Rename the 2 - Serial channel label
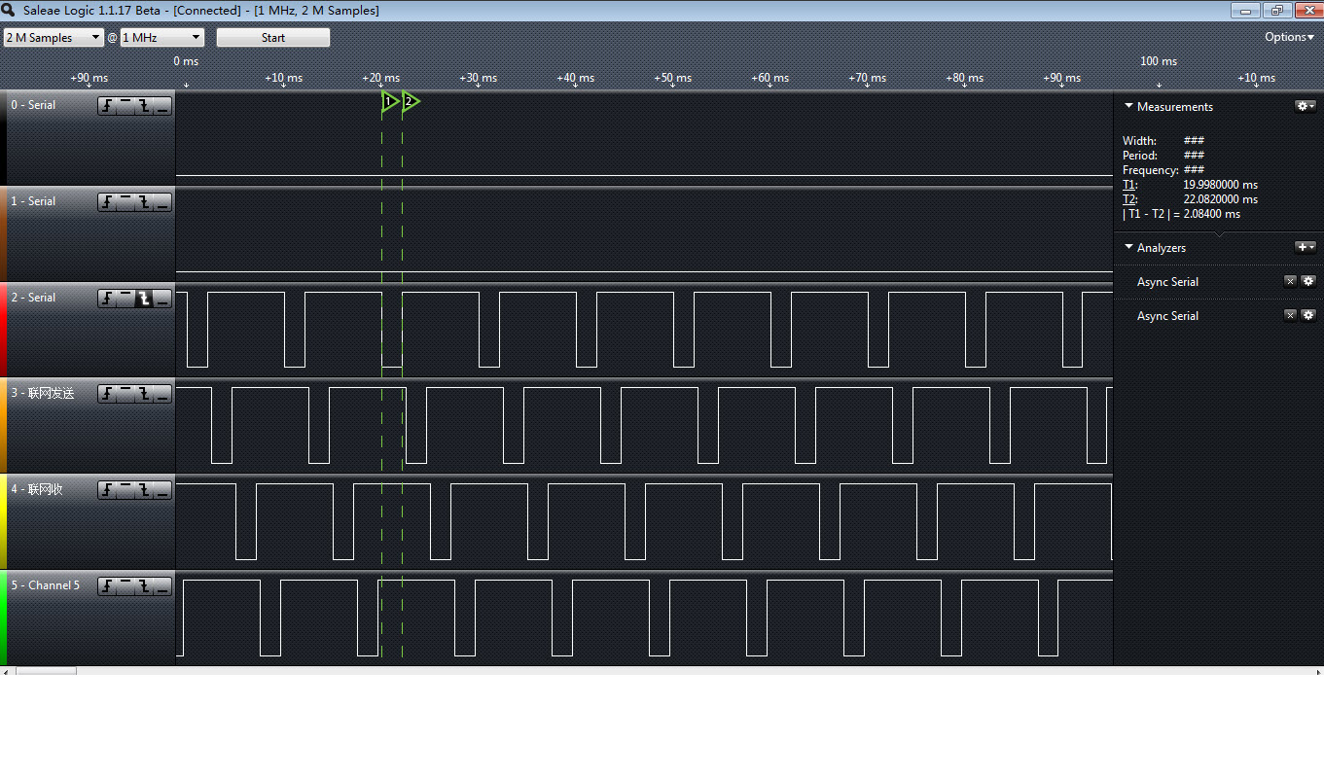Screen dimensions: 1324x778 coord(33,298)
